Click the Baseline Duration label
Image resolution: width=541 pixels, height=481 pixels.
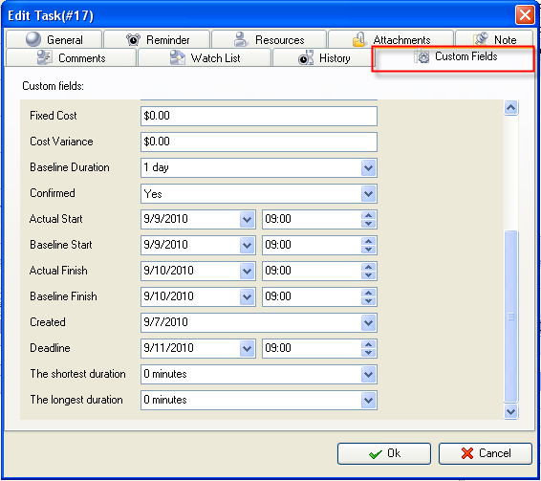(x=70, y=167)
